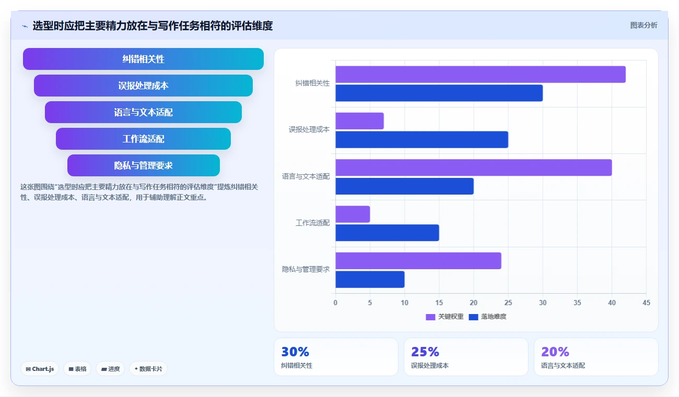Click the blue bar for 工作流适配
679x397 pixels.
(387, 233)
